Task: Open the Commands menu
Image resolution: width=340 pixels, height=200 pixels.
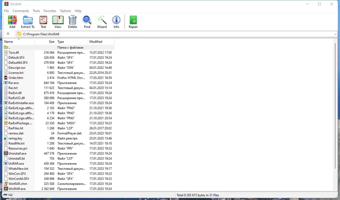Action: (20, 11)
